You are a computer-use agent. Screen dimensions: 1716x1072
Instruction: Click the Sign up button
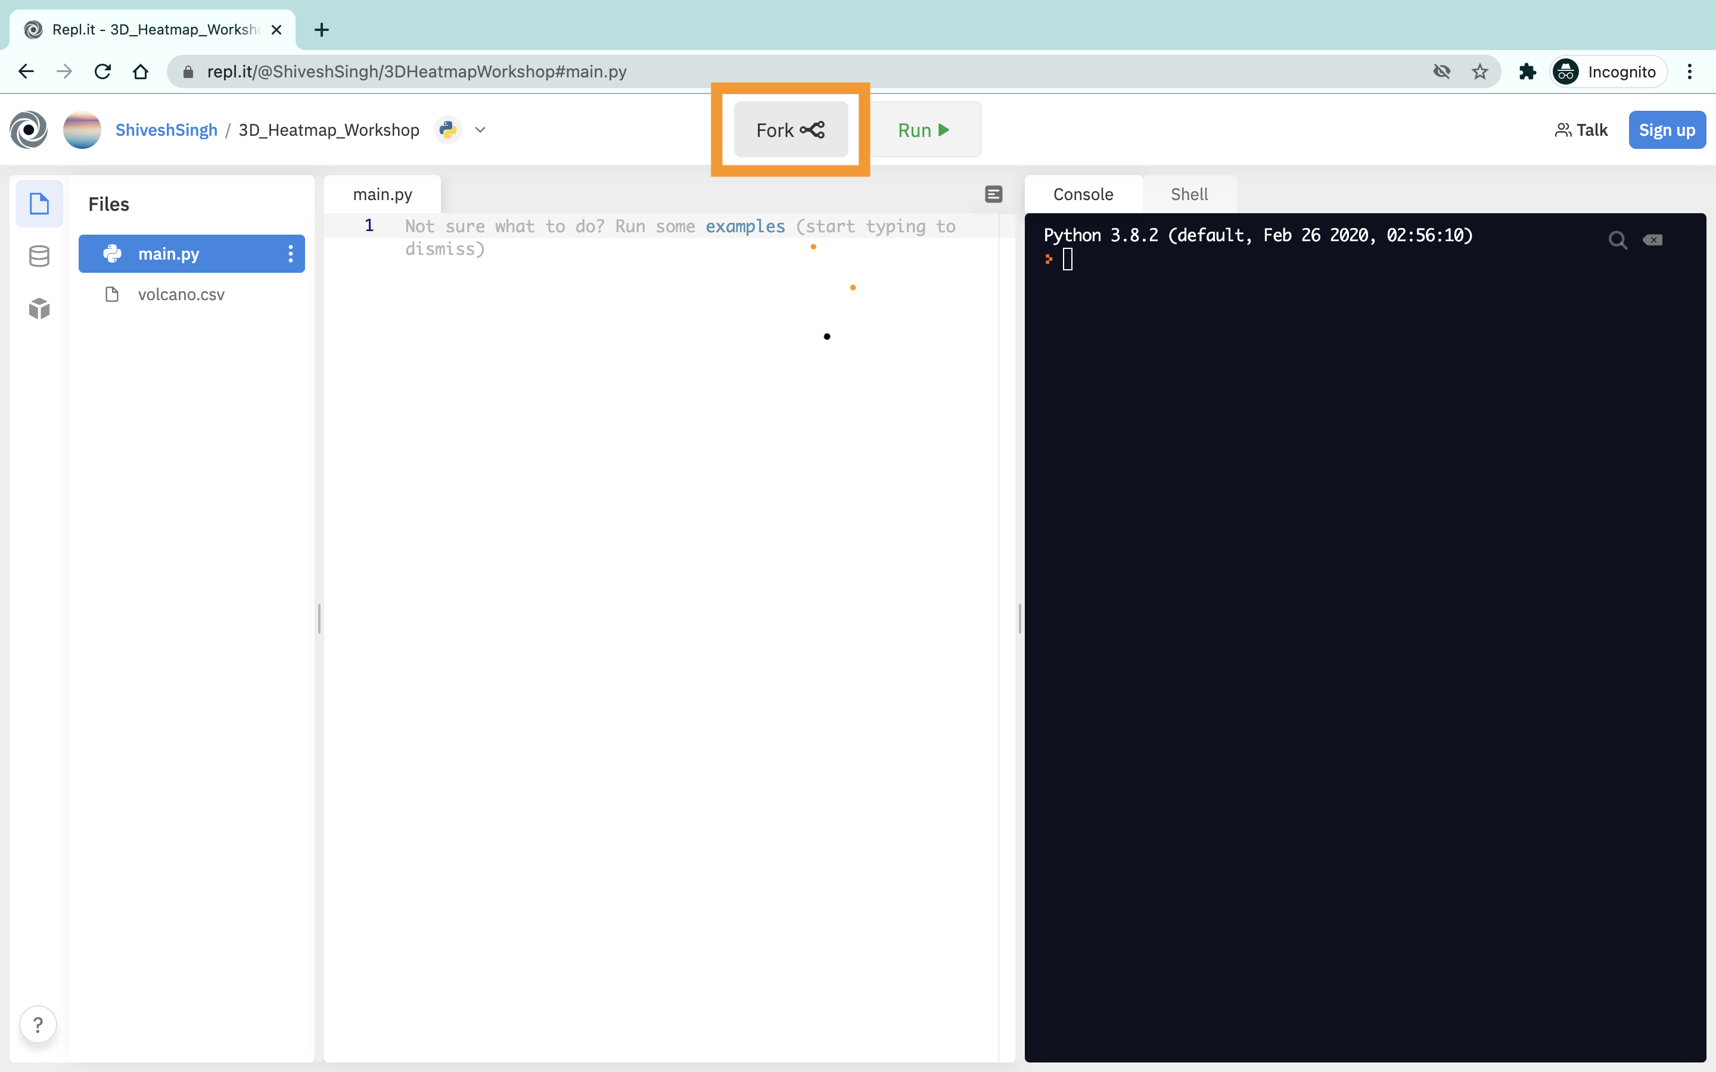(1667, 130)
